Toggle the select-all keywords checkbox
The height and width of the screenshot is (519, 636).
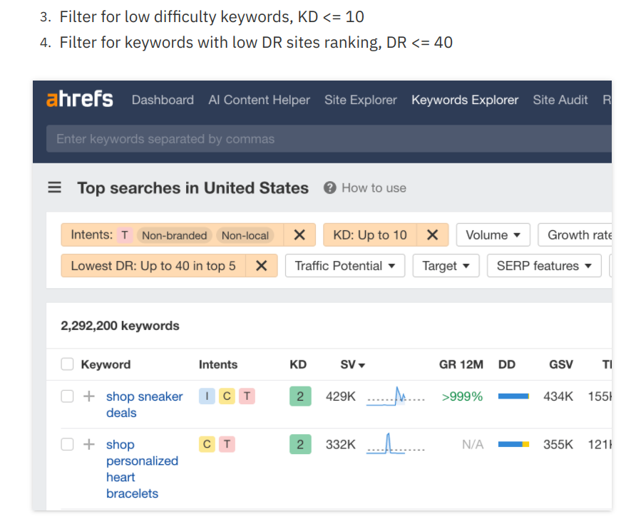coord(67,364)
